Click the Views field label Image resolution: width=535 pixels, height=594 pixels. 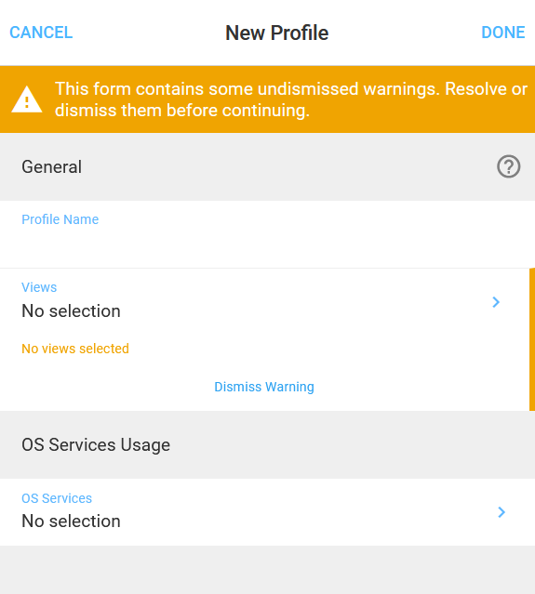pos(39,287)
